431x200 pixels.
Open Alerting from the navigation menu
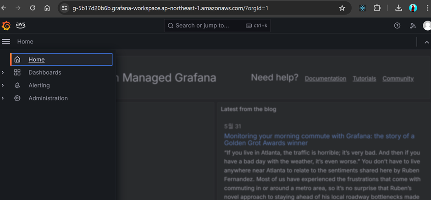click(x=39, y=85)
